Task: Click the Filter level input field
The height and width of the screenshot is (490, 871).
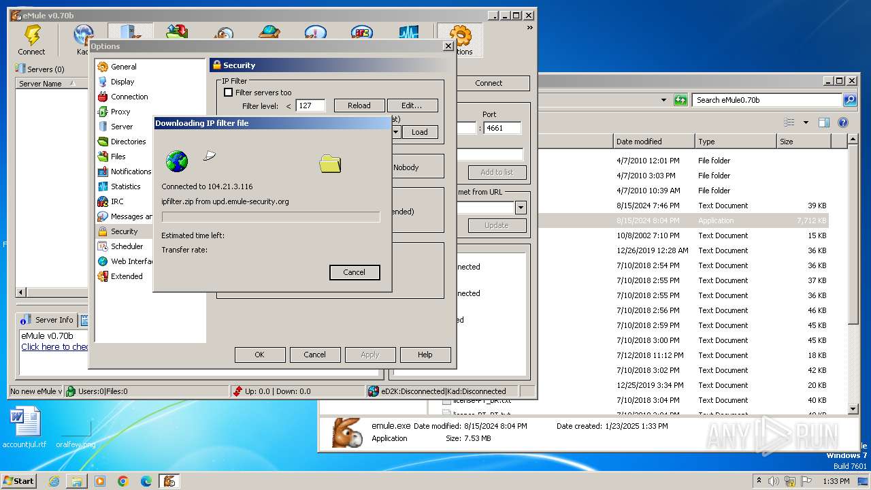Action: pyautogui.click(x=310, y=105)
